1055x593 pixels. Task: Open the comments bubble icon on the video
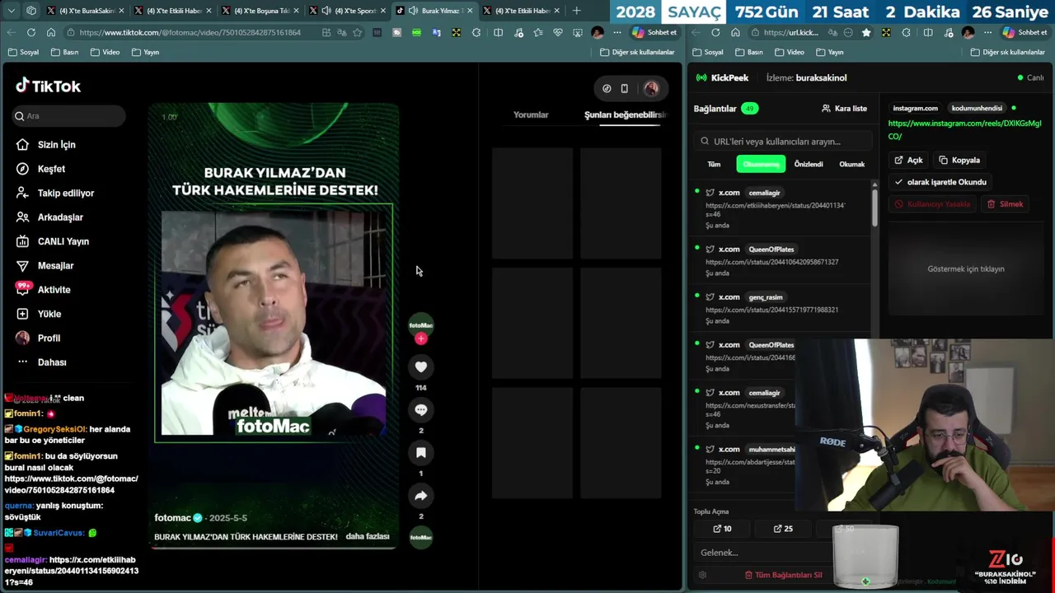(421, 410)
